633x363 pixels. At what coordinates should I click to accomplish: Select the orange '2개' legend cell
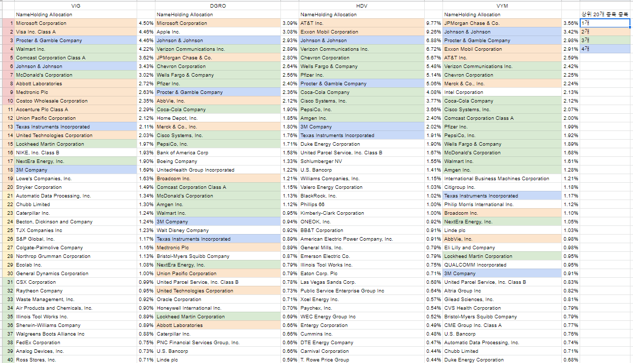(605, 31)
